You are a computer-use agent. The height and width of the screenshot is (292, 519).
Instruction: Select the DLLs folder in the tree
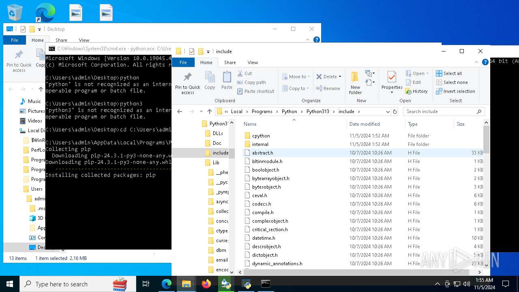(218, 133)
